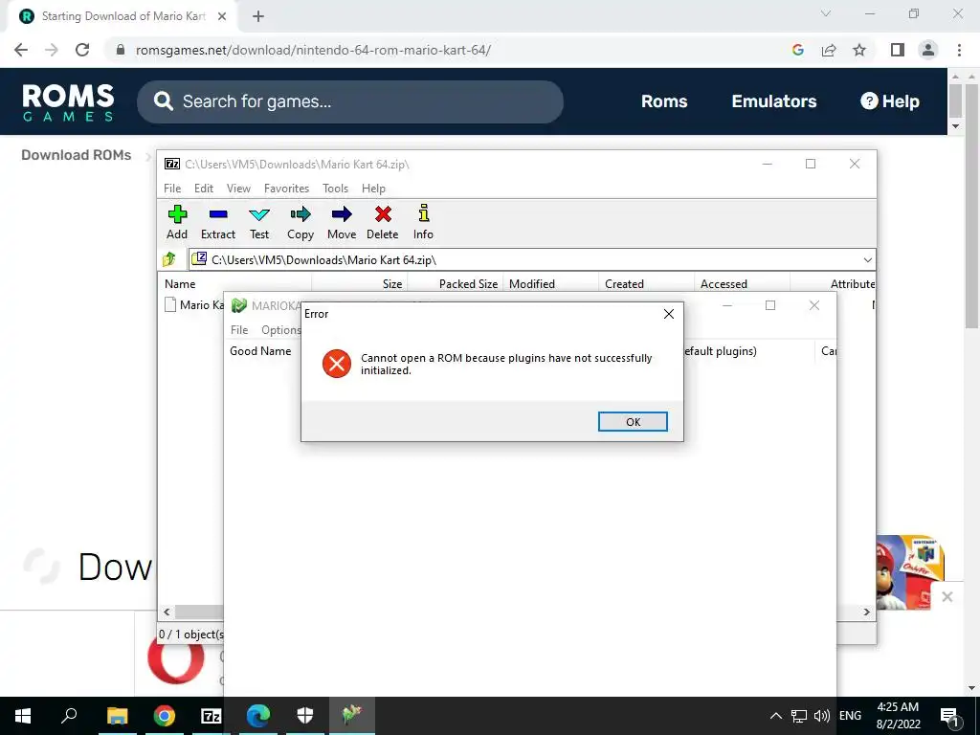Click the Add button in 7-Zip toolbar
980x735 pixels.
[x=177, y=222]
